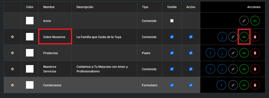Click the drag handle of Productos row

tap(12, 53)
